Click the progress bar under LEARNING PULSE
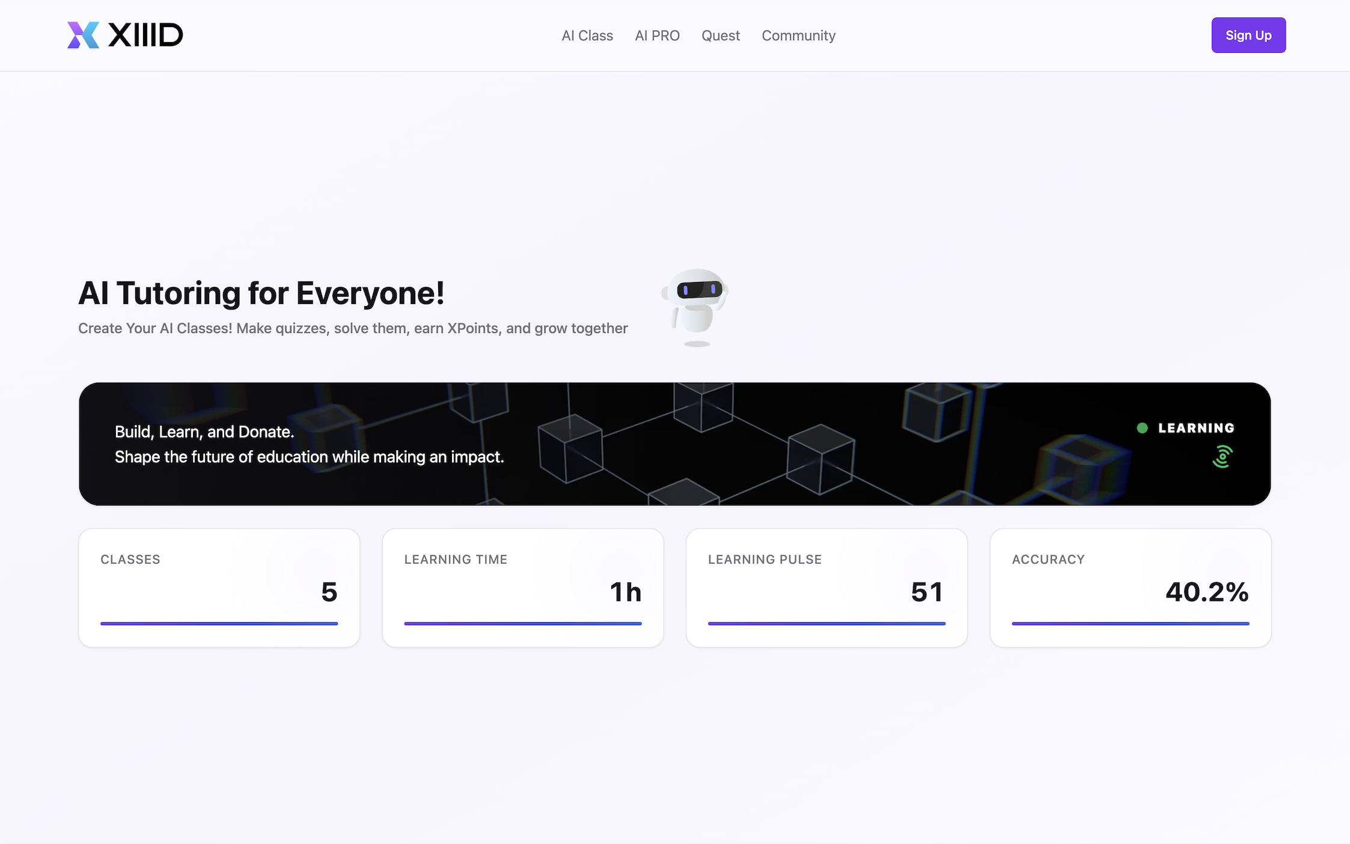Screen dimensions: 1350x844 [x=826, y=623]
